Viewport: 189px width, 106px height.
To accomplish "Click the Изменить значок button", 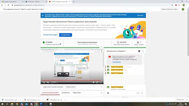I will (x=71, y=87).
